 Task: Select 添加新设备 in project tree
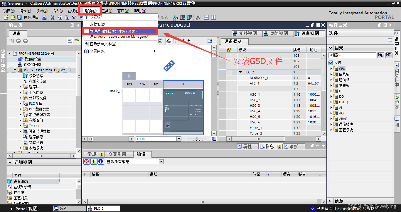tap(32, 59)
